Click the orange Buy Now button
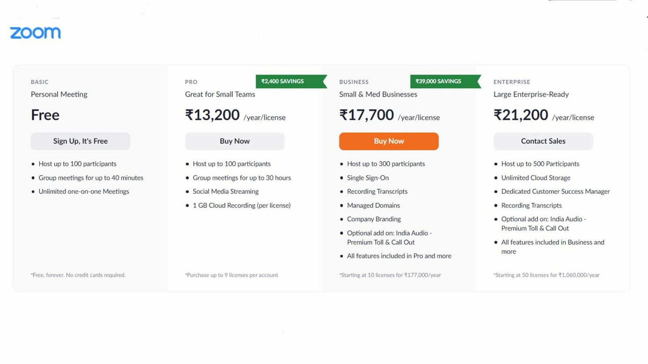Viewport: 648px width, 364px height. (x=389, y=141)
